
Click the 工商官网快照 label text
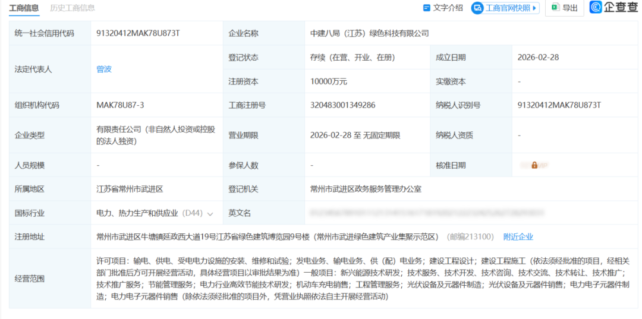tap(508, 8)
